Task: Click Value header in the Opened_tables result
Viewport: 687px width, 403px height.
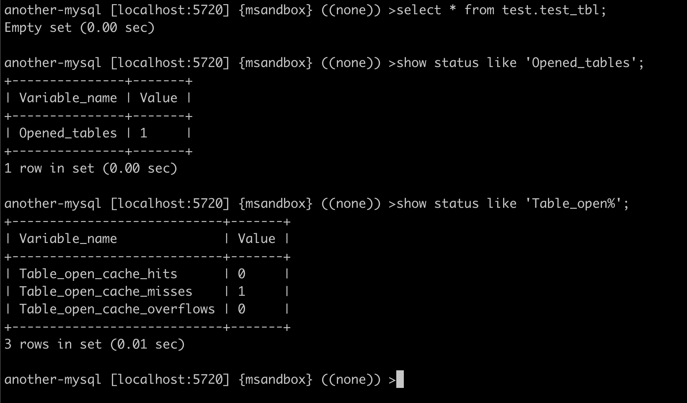Action: pyautogui.click(x=158, y=98)
